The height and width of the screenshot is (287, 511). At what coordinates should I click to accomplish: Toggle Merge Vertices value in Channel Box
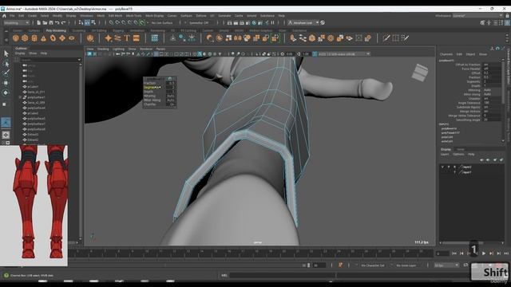pyautogui.click(x=492, y=112)
